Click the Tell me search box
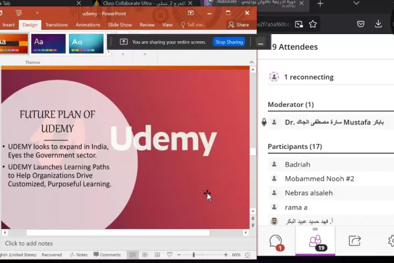Screen dimensions: 394x263 tap(193, 25)
